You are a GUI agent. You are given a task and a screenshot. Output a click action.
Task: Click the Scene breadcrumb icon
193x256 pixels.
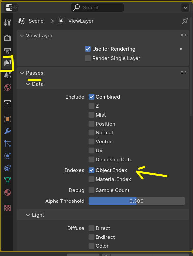tap(21, 21)
